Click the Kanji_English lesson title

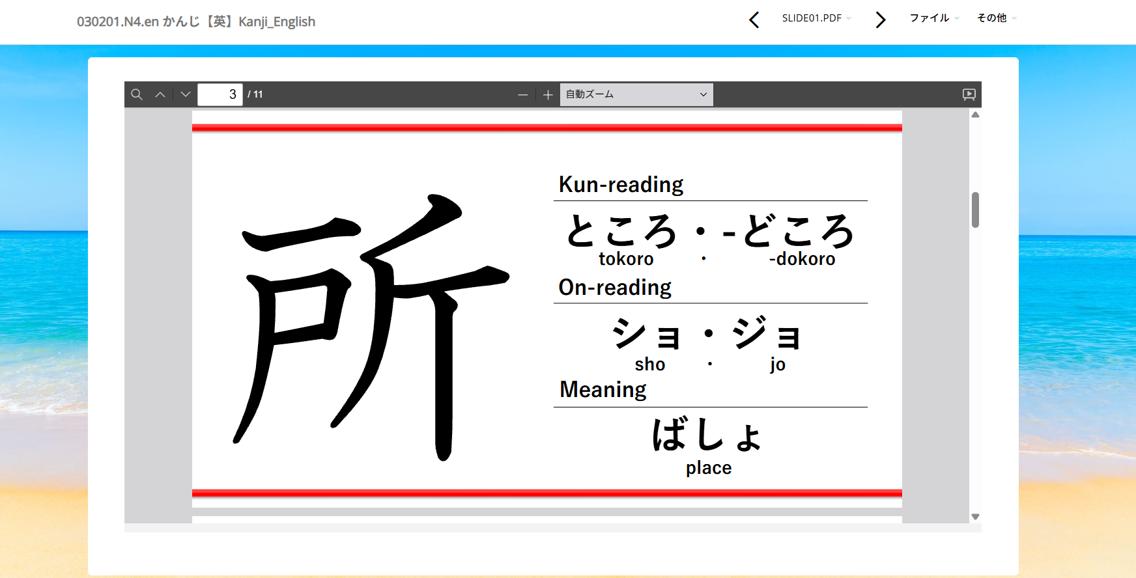[x=196, y=21]
